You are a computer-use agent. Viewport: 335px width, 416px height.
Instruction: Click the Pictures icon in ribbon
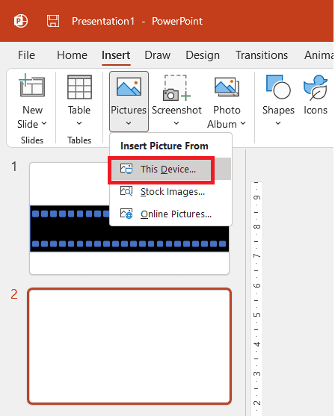pos(129,87)
